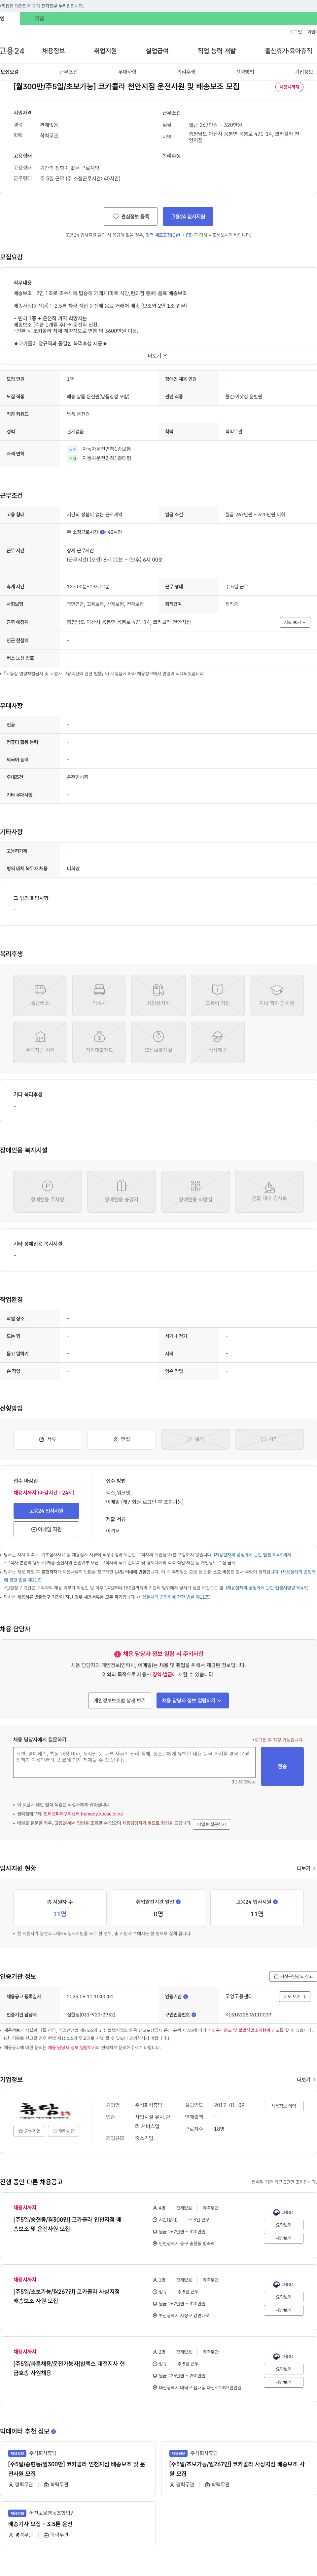Select the 기숙사 welfare icon
This screenshot has height=2576, width=317.
point(99,995)
